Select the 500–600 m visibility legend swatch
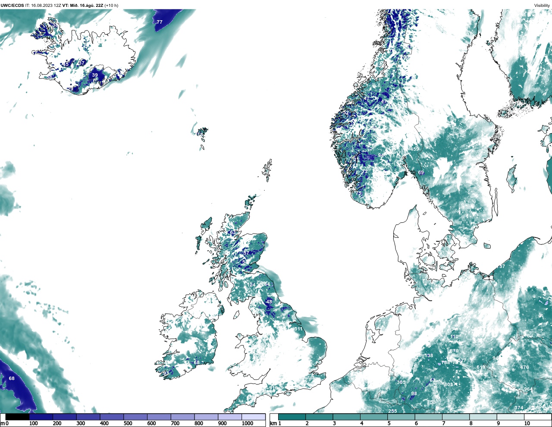This screenshot has width=552, height=427. pyautogui.click(x=135, y=417)
